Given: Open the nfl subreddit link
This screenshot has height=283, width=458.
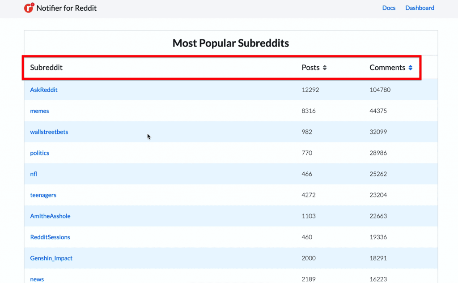Looking at the screenshot, I should [x=34, y=174].
